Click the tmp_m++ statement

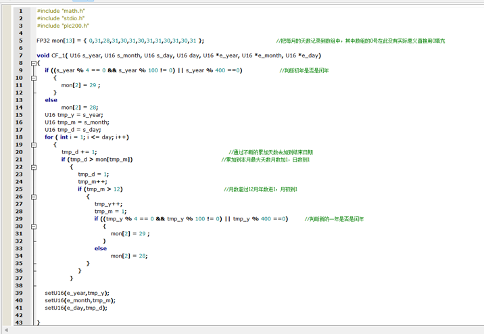[93, 182]
